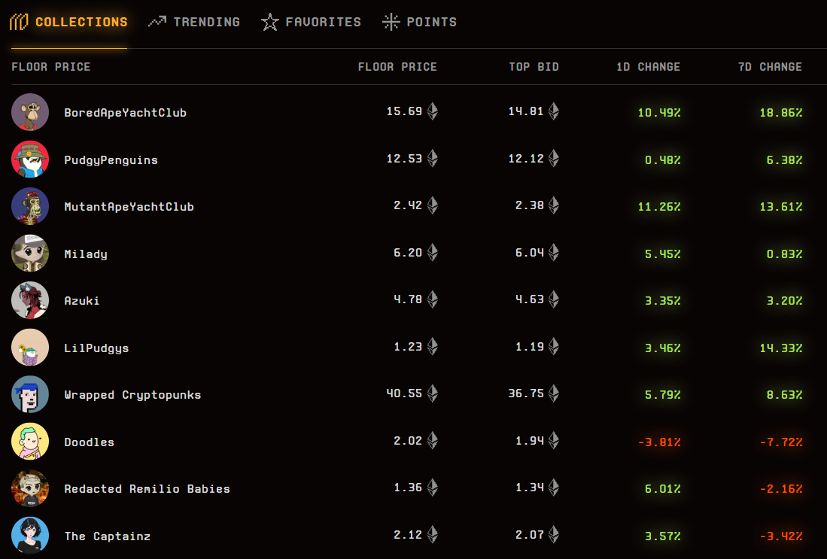Click ETH icon beside 36.75 top bid
Image resolution: width=827 pixels, height=559 pixels.
(553, 393)
